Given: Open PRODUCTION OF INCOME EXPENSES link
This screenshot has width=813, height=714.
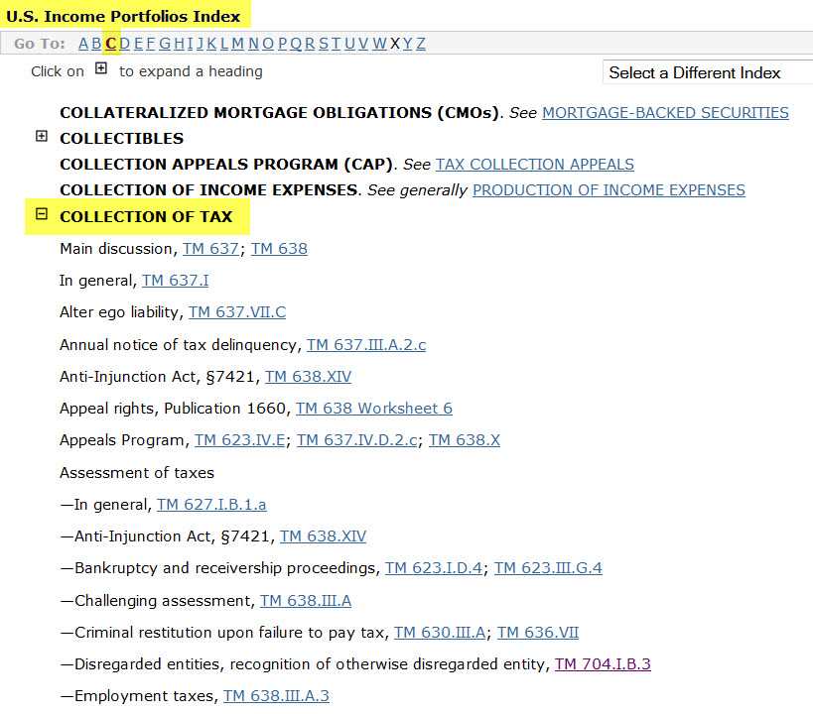Looking at the screenshot, I should (609, 190).
